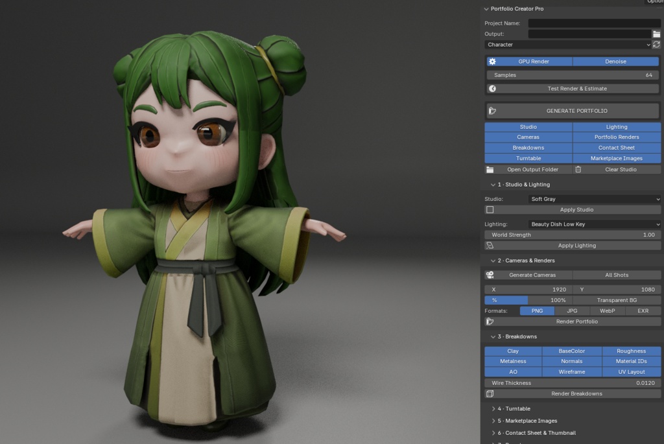Image resolution: width=664 pixels, height=444 pixels.
Task: Expand 6 · Contact Sheet & Thumbnail section
Action: (x=493, y=433)
